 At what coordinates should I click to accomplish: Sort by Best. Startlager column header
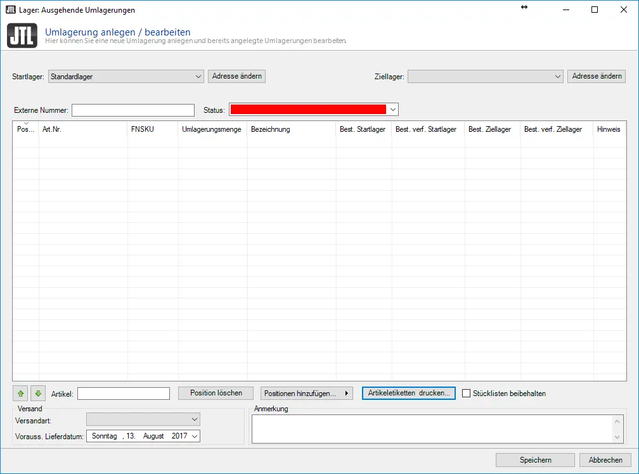tap(364, 129)
